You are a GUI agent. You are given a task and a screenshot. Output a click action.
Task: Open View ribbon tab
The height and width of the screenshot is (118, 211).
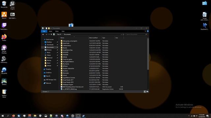coord(63,31)
